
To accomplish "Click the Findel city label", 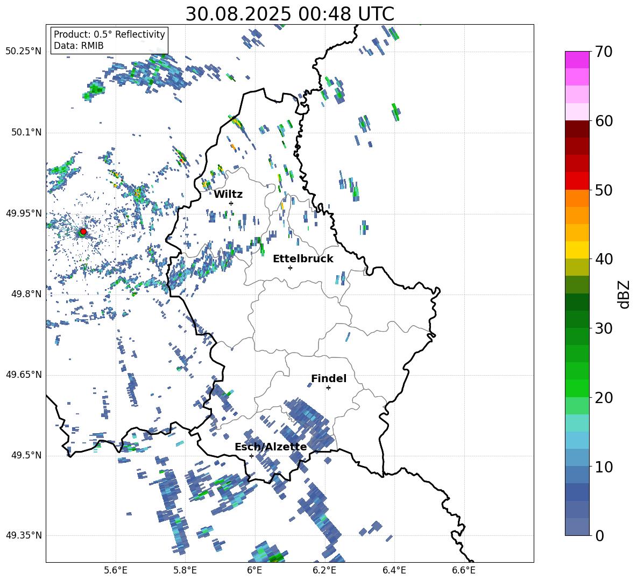I will click(x=329, y=378).
